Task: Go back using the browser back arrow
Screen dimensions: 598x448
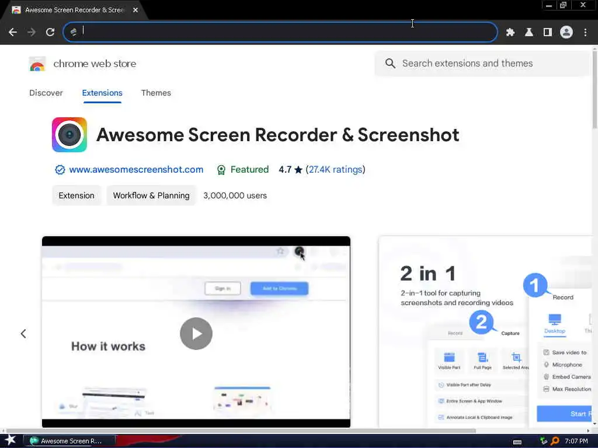Action: point(13,32)
